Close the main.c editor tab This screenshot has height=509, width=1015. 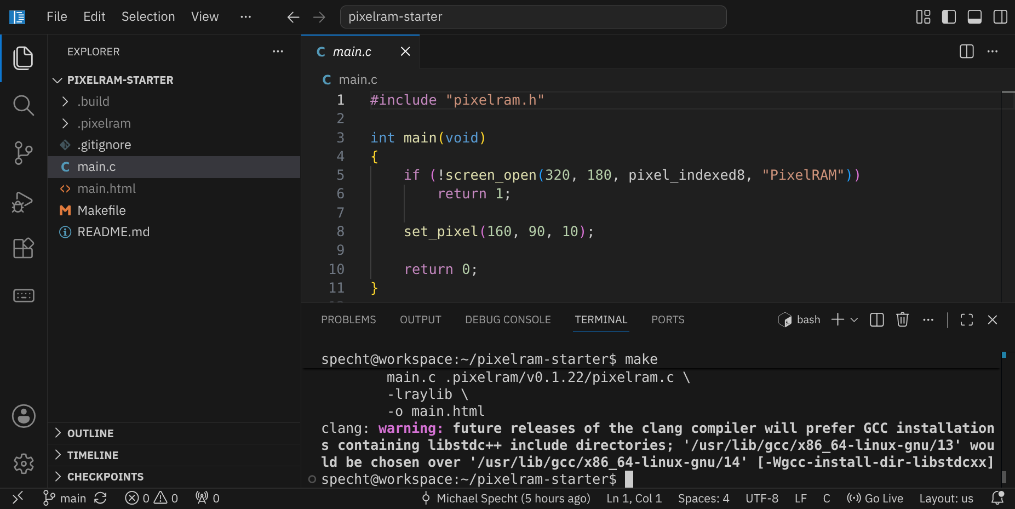tap(405, 52)
